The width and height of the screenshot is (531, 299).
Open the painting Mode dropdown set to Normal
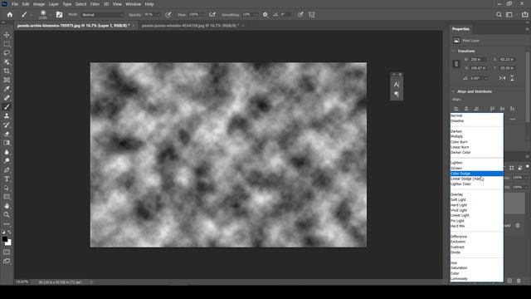[103, 15]
